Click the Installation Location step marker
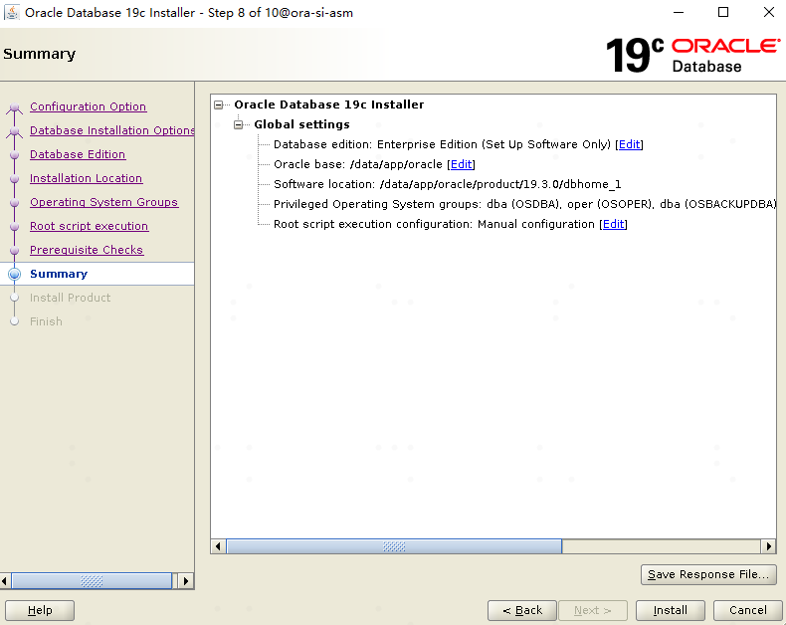This screenshot has height=625, width=786. click(15, 178)
